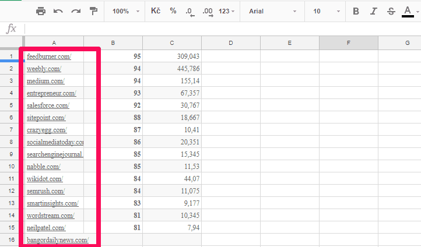421x247 pixels.
Task: Toggle bold formatting
Action: coord(356,11)
